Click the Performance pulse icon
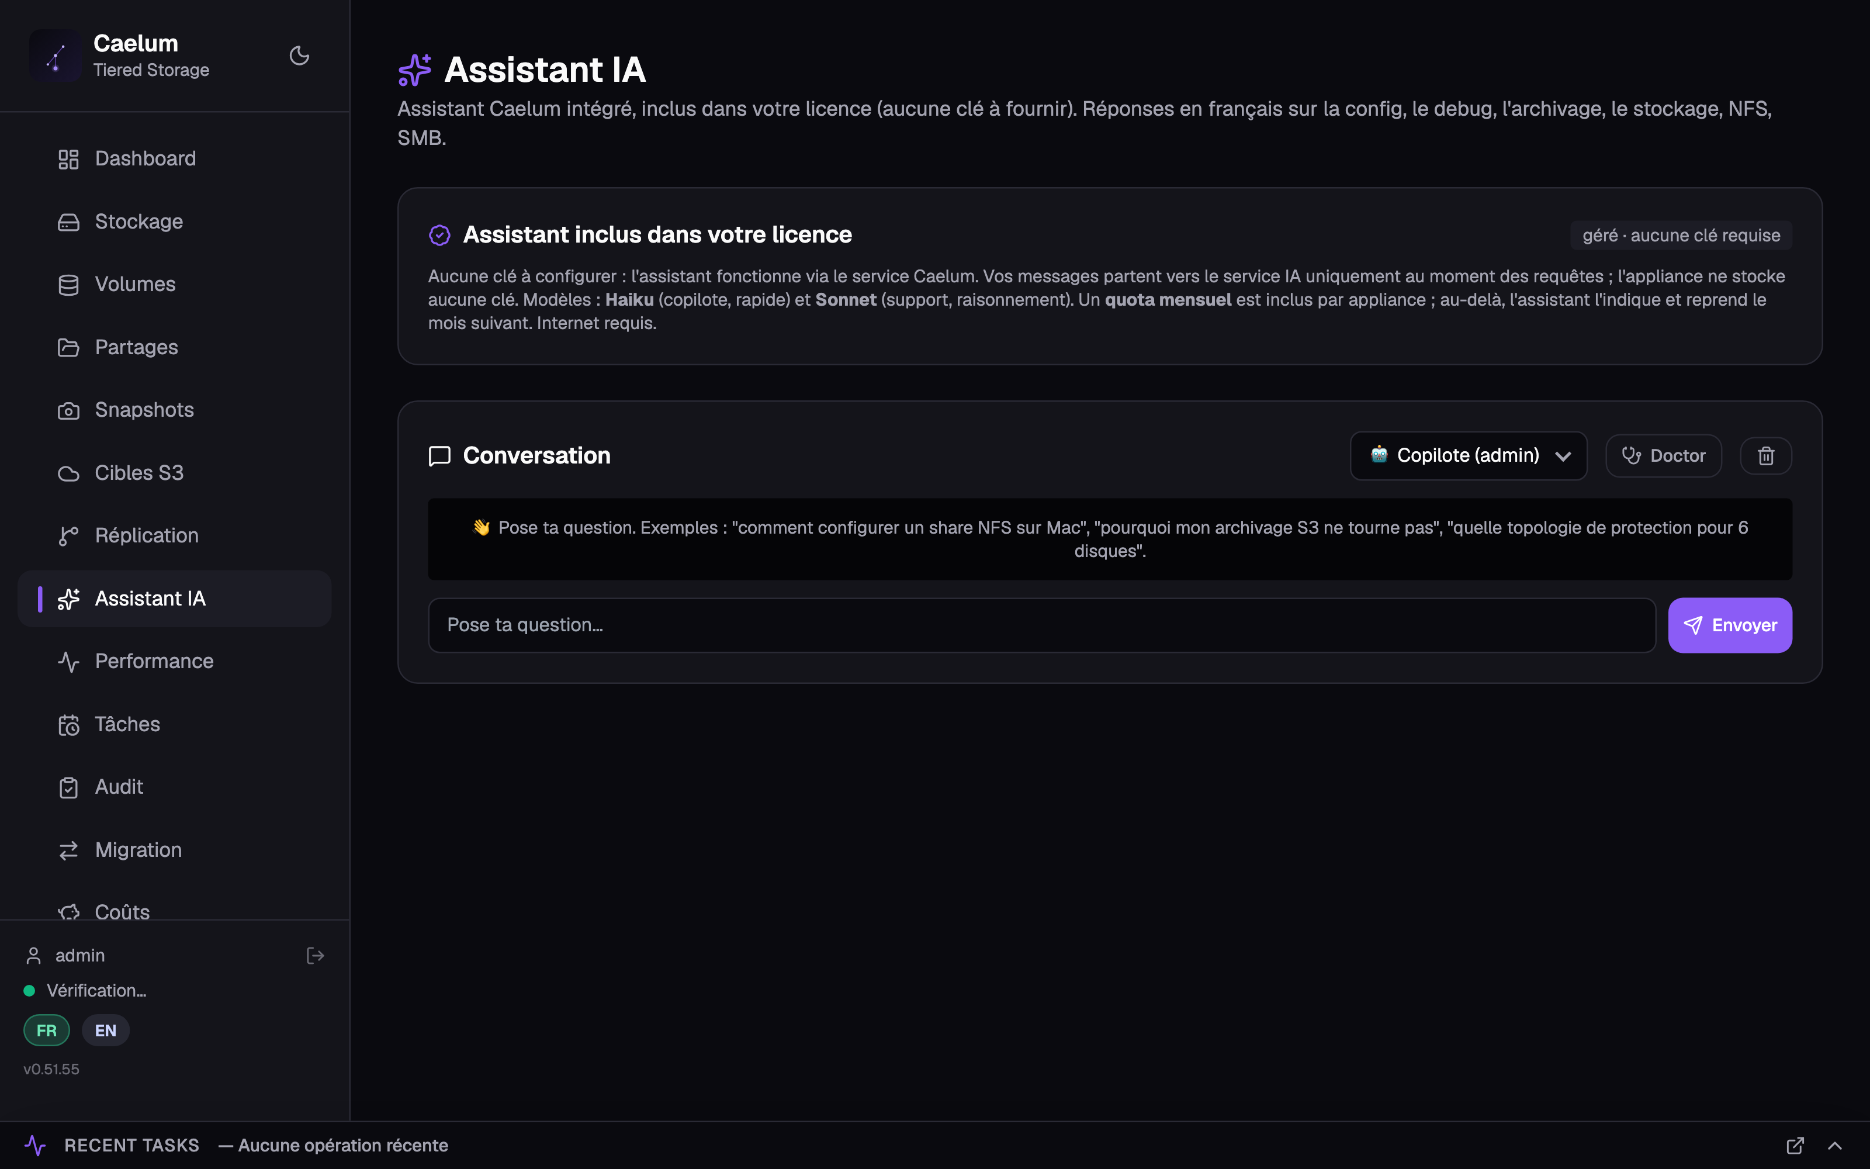This screenshot has height=1169, width=1870. point(69,662)
